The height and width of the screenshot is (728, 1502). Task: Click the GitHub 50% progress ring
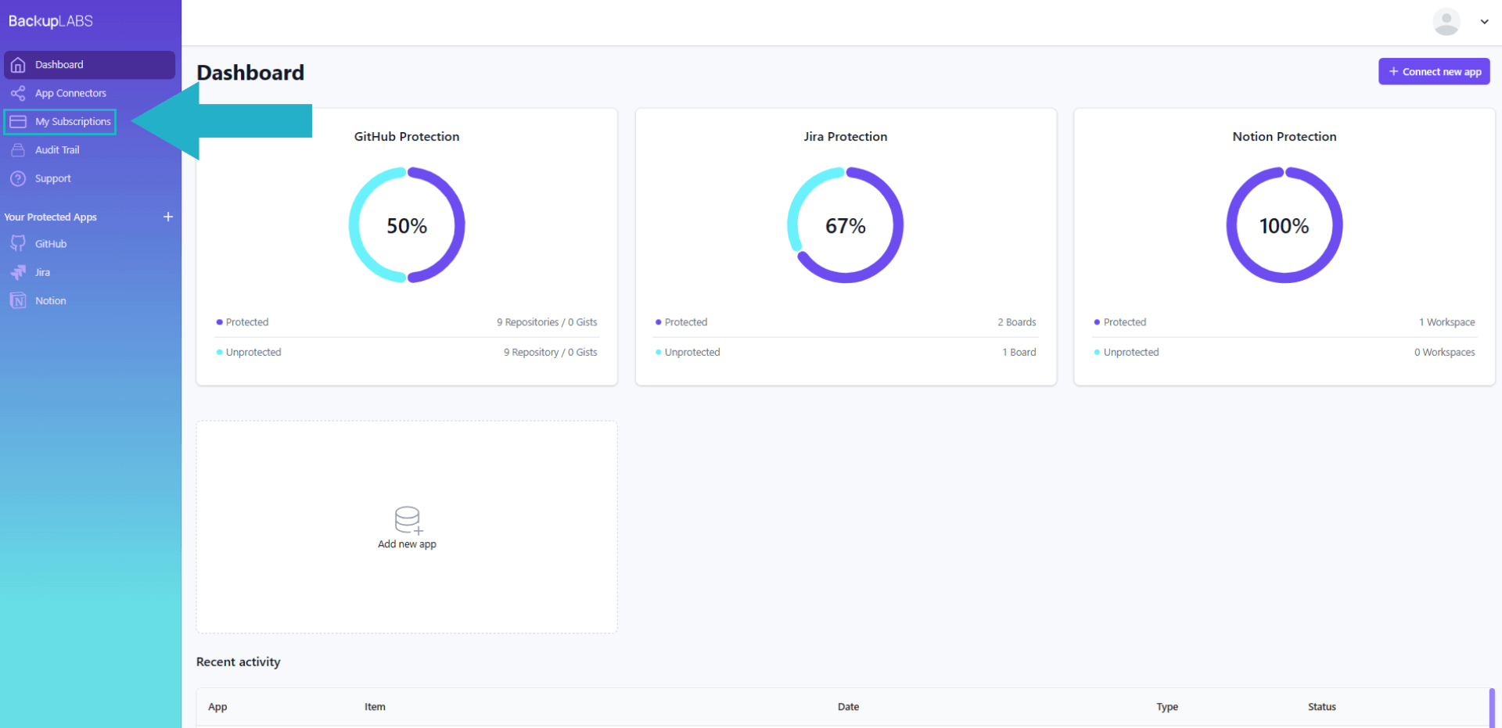[407, 225]
